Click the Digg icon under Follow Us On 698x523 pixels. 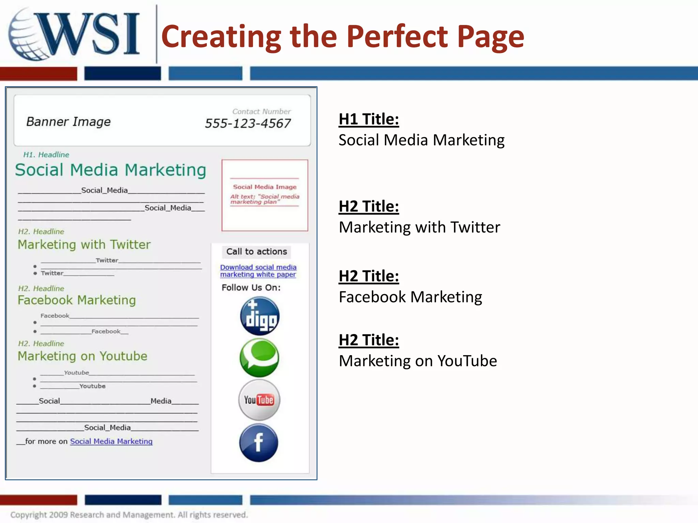pyautogui.click(x=260, y=316)
